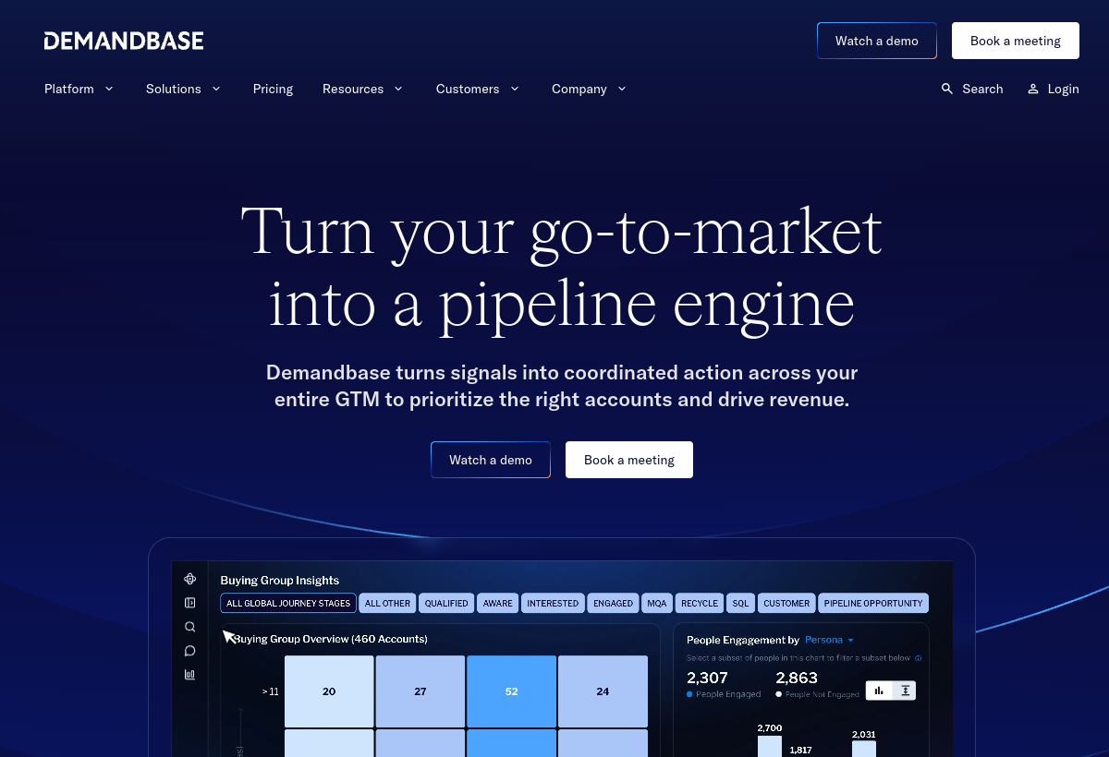This screenshot has width=1109, height=757.
Task: Click the Login link text
Action: point(1064,89)
